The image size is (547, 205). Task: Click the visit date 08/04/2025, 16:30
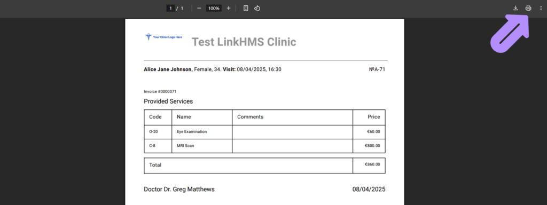[x=259, y=69]
